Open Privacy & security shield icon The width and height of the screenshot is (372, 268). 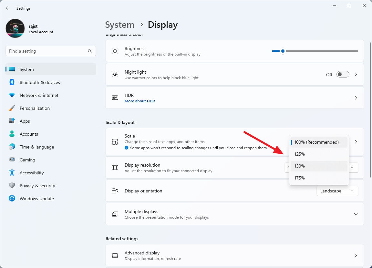tap(12, 185)
